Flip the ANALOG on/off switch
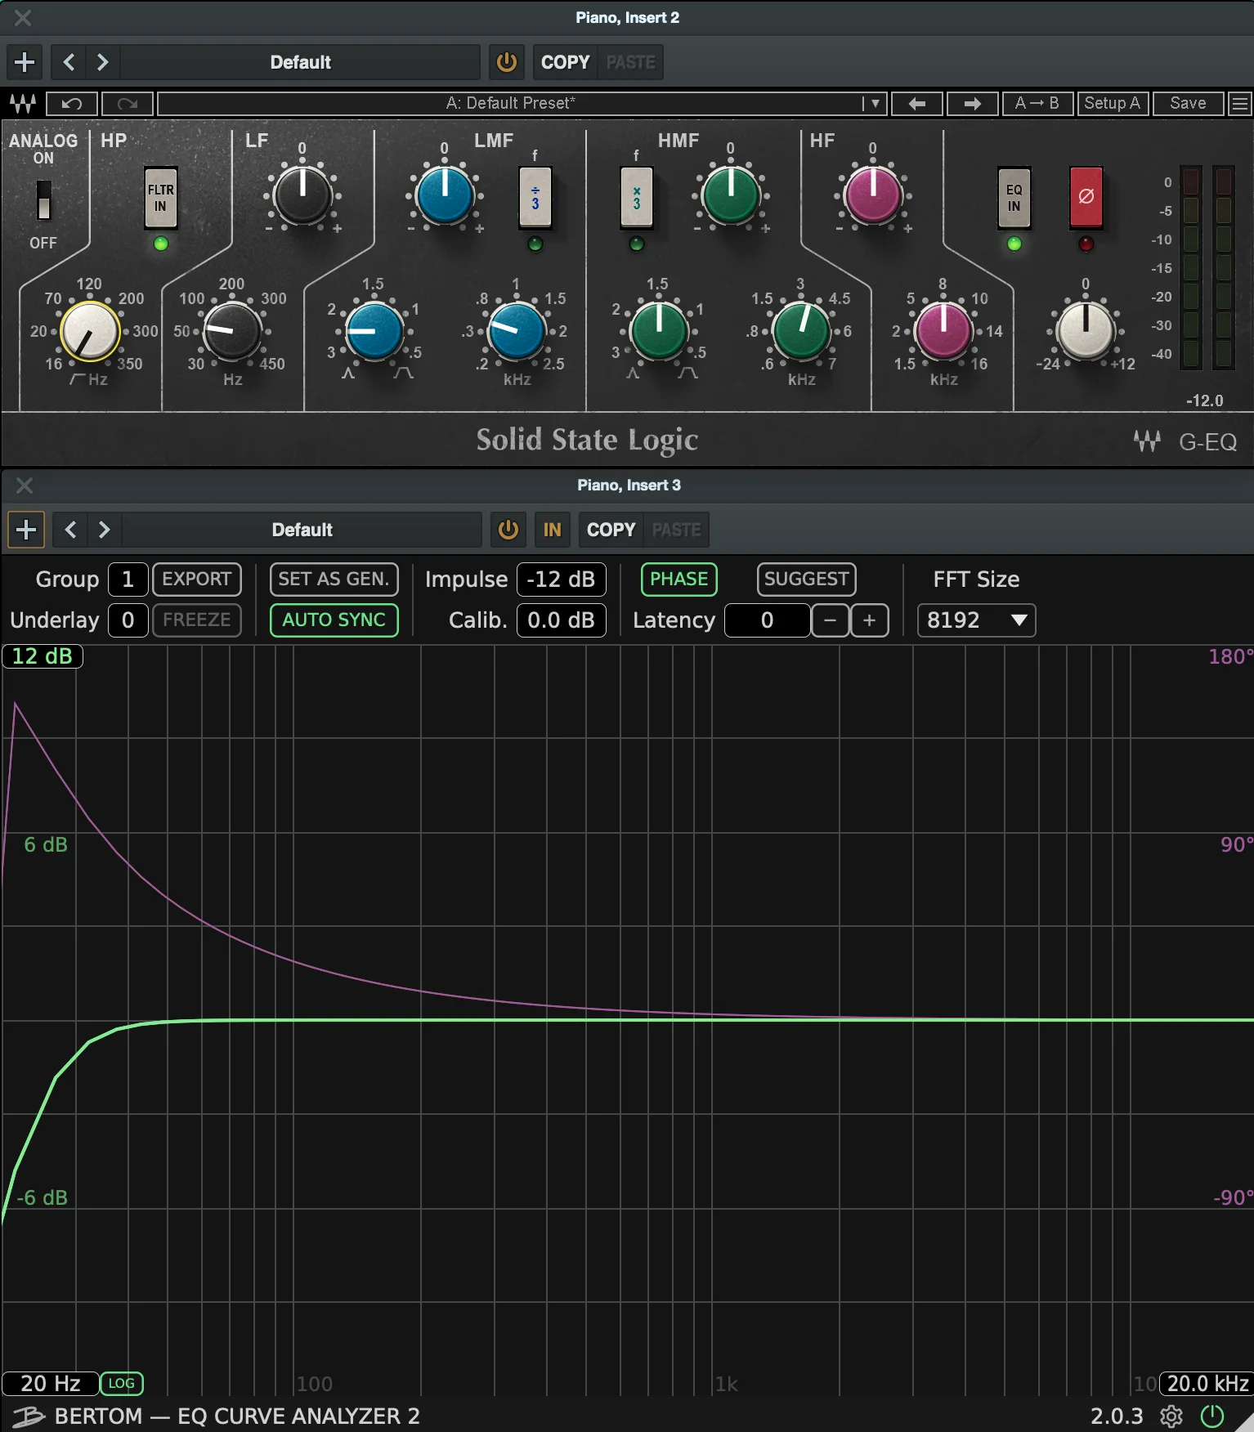 pyautogui.click(x=43, y=199)
